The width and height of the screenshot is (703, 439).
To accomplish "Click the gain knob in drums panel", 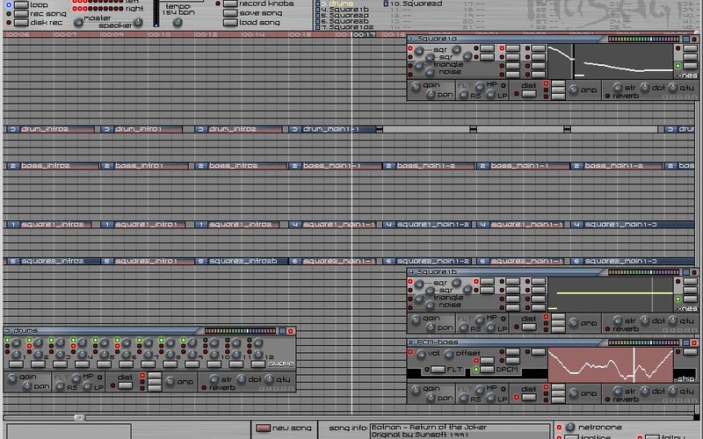I will [x=11, y=378].
